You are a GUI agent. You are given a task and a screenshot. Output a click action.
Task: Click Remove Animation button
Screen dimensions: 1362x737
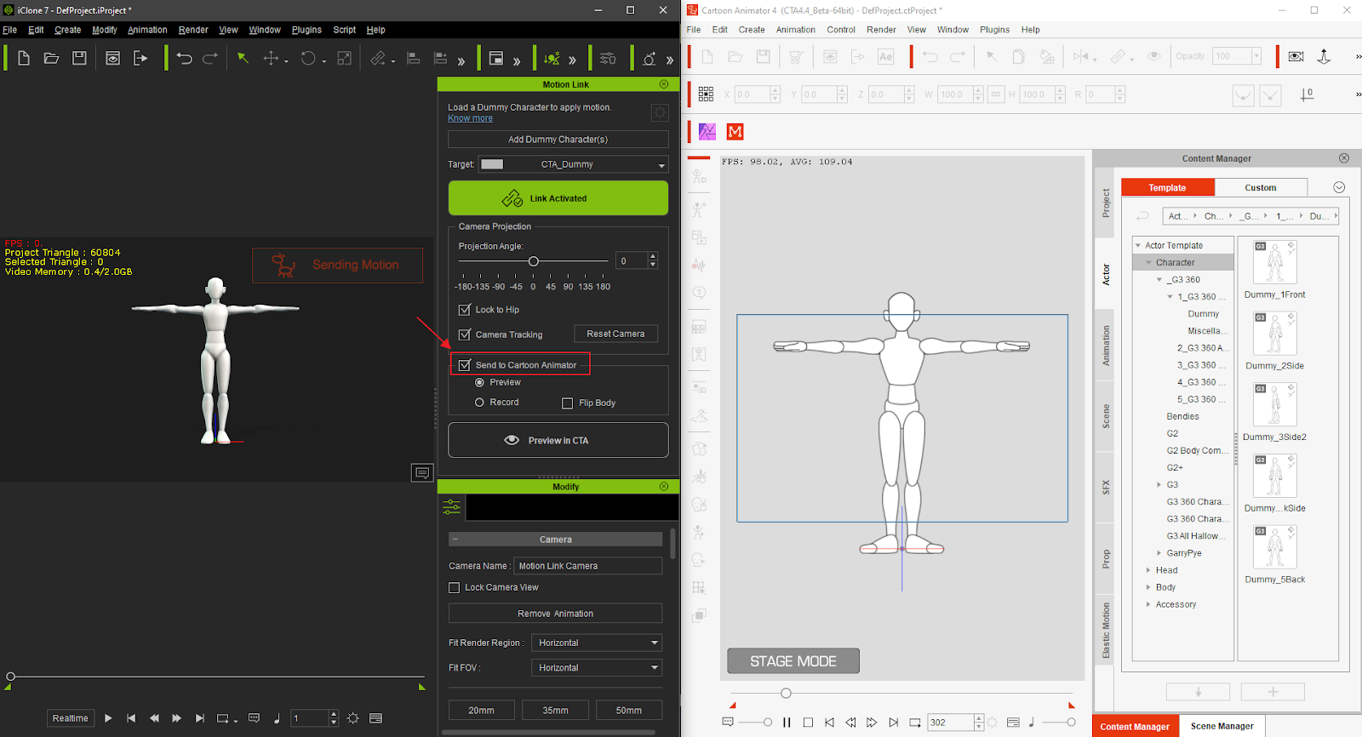pyautogui.click(x=555, y=614)
